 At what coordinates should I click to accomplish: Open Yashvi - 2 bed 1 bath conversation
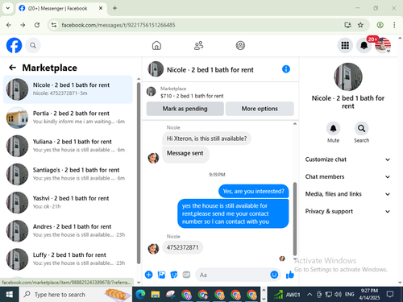tap(68, 202)
